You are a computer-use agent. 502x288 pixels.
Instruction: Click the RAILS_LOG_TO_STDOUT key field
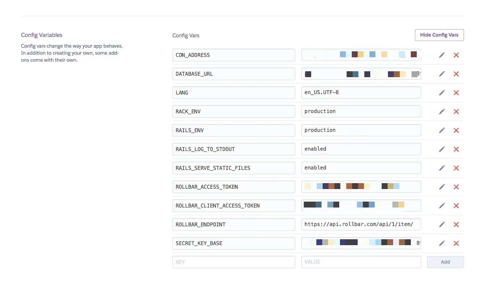pos(234,149)
